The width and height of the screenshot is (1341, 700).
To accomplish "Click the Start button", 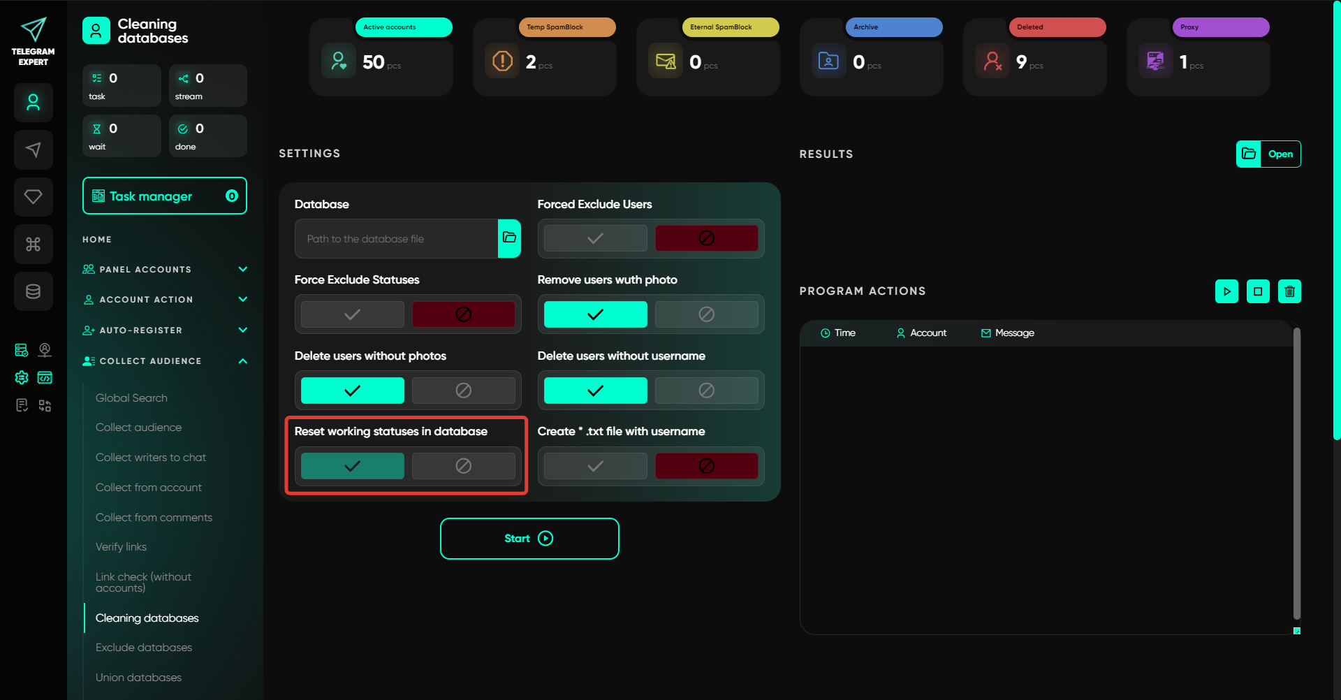I will click(529, 539).
